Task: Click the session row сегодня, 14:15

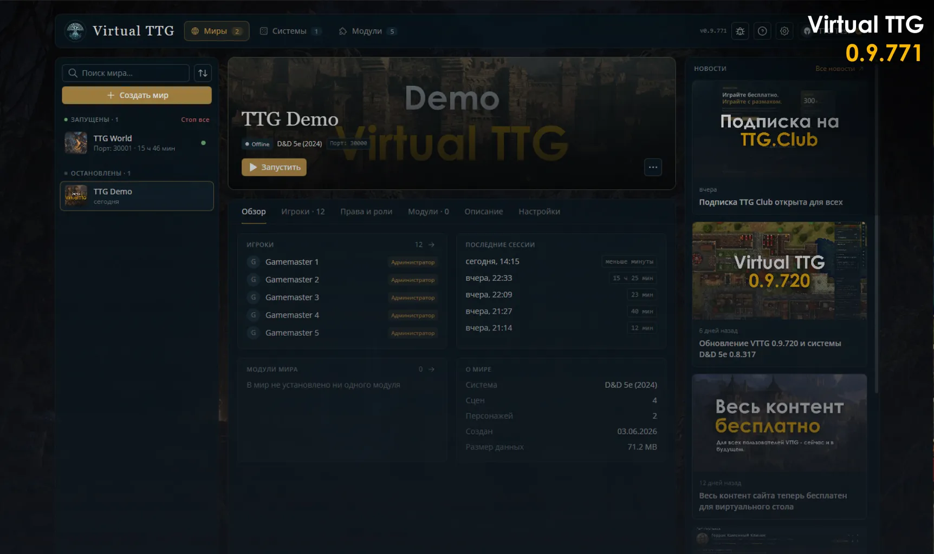Action: [x=561, y=261]
